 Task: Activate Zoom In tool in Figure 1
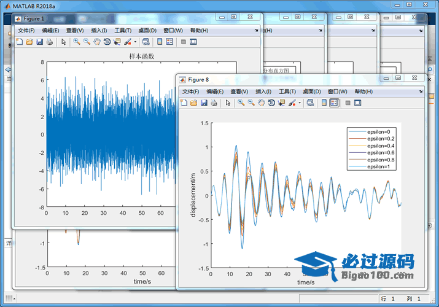[x=76, y=42]
